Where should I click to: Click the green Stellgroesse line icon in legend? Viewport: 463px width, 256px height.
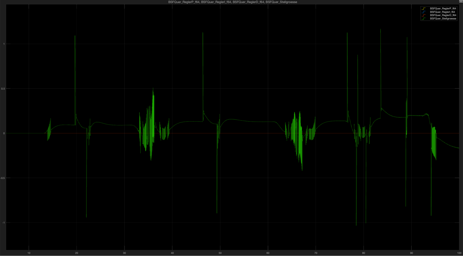click(424, 18)
